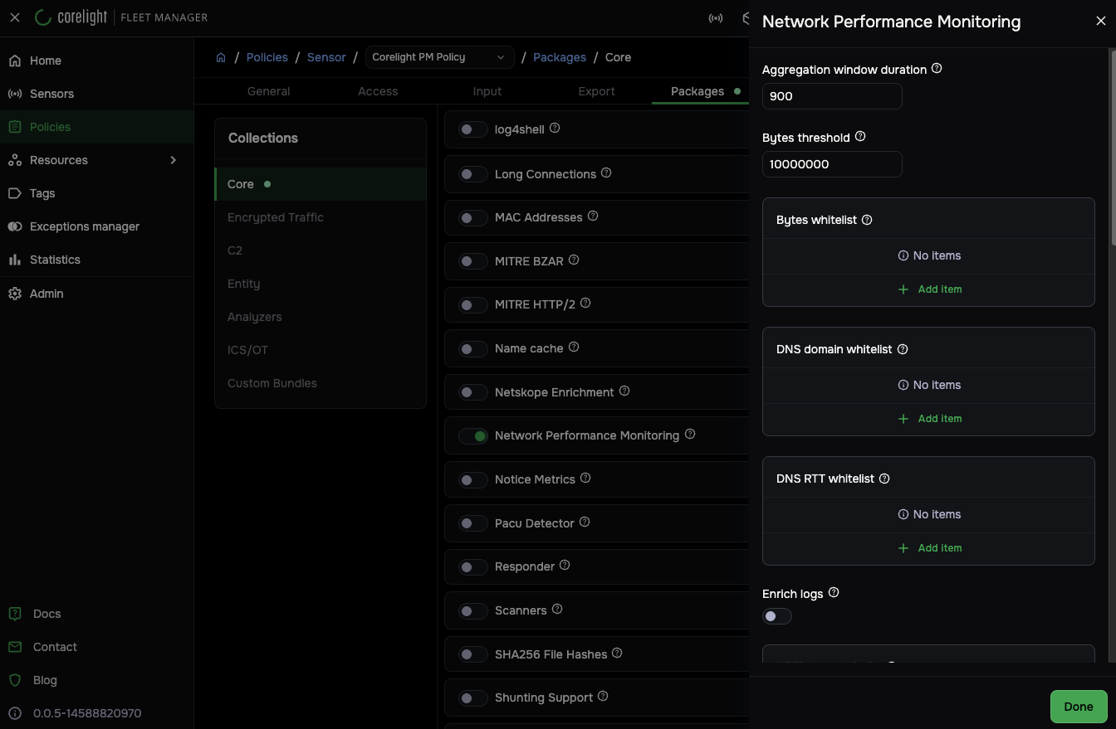
Task: Click the Blog shield icon
Action: pyautogui.click(x=15, y=680)
